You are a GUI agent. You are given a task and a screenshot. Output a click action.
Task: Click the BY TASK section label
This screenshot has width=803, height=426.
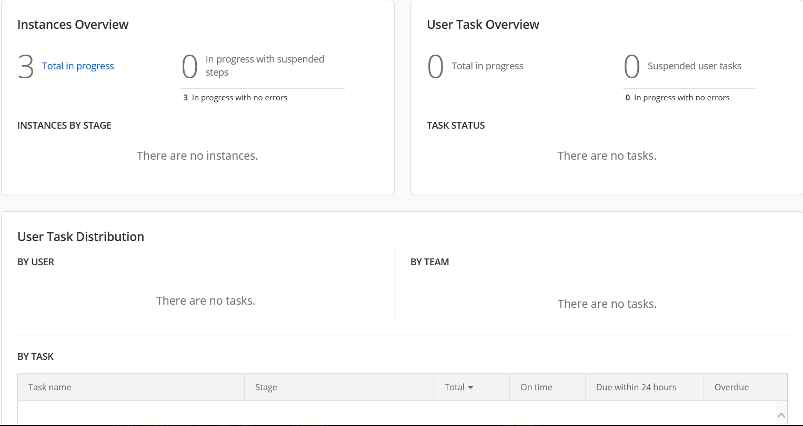pyautogui.click(x=35, y=357)
